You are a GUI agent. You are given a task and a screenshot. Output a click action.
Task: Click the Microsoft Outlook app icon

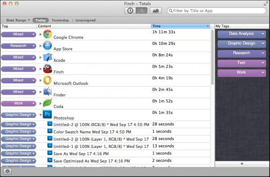point(47,80)
